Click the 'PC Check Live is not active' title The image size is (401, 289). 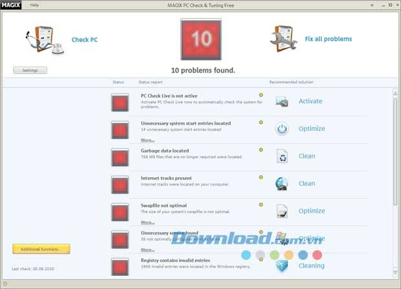[169, 96]
